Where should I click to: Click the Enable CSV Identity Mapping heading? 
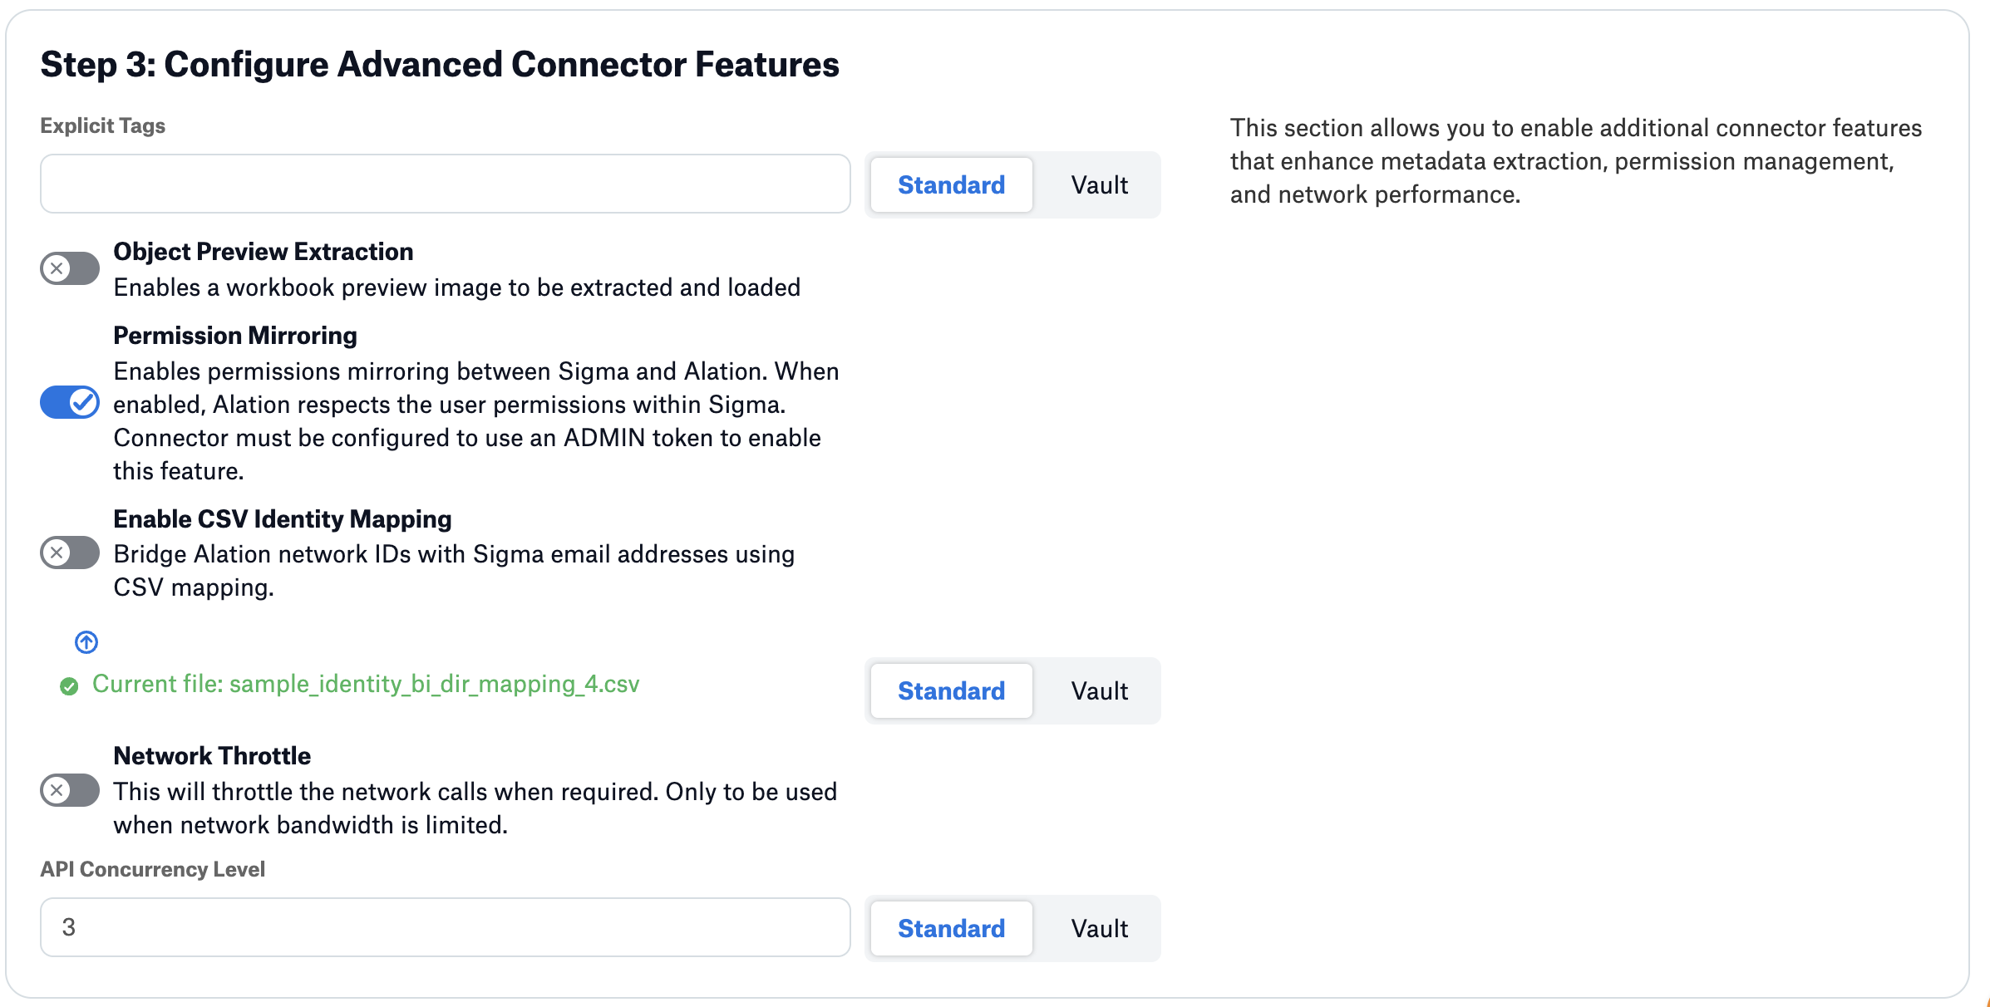(282, 519)
